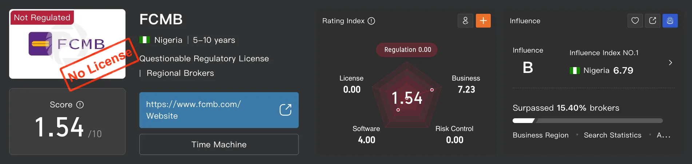Click the Nigeria flag beside 5-10 years
The image size is (692, 164).
coord(145,40)
